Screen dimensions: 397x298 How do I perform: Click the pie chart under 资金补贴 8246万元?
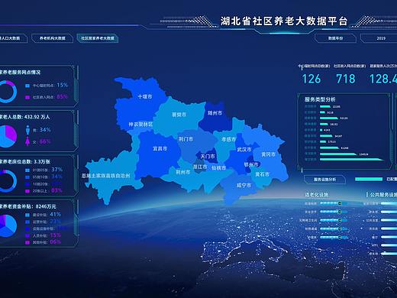pyautogui.click(x=8, y=226)
